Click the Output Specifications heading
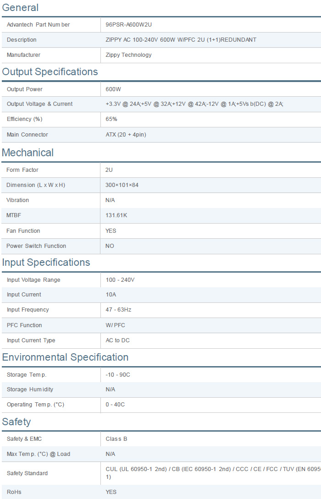Viewport: 321px width, 499px height. [50, 72]
